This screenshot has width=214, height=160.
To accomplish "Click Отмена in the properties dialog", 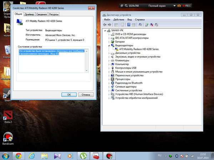I will [x=86, y=95].
